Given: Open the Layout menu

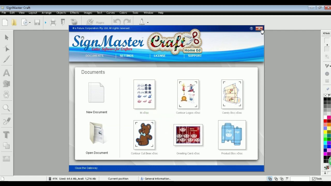Looking at the screenshot, I should click(33, 13).
